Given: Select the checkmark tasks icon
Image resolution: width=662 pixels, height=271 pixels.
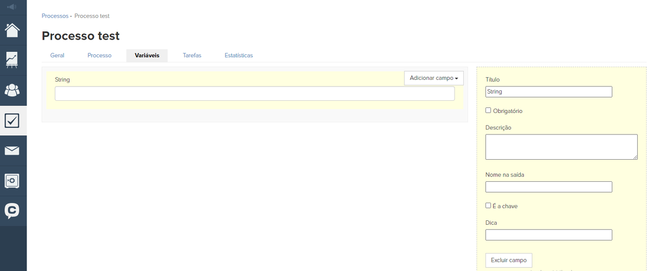Looking at the screenshot, I should point(12,120).
